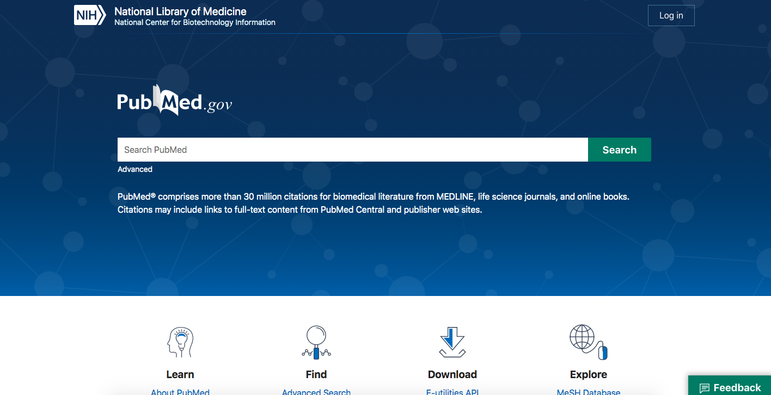Focus the Search PubMed text field
771x395 pixels.
click(x=352, y=150)
